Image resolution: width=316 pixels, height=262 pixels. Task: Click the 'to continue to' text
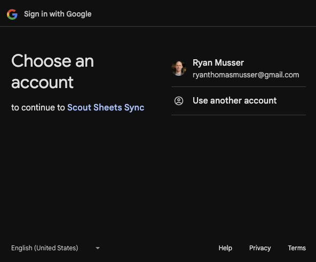[x=38, y=107]
